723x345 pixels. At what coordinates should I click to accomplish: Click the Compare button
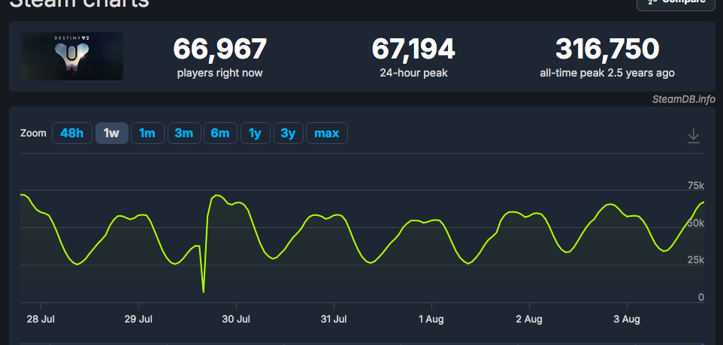pyautogui.click(x=676, y=3)
